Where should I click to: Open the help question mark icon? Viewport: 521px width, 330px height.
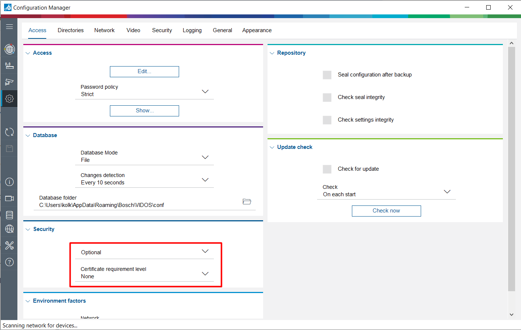9,262
